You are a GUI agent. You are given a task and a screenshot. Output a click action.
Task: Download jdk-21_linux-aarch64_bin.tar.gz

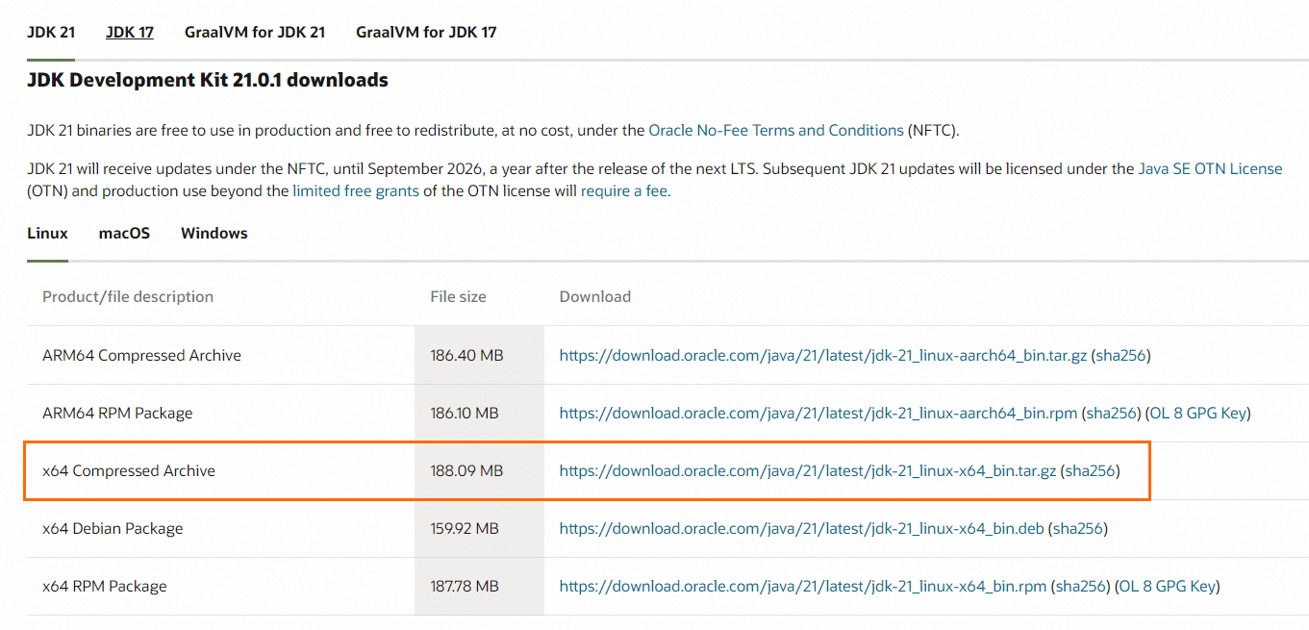click(823, 355)
